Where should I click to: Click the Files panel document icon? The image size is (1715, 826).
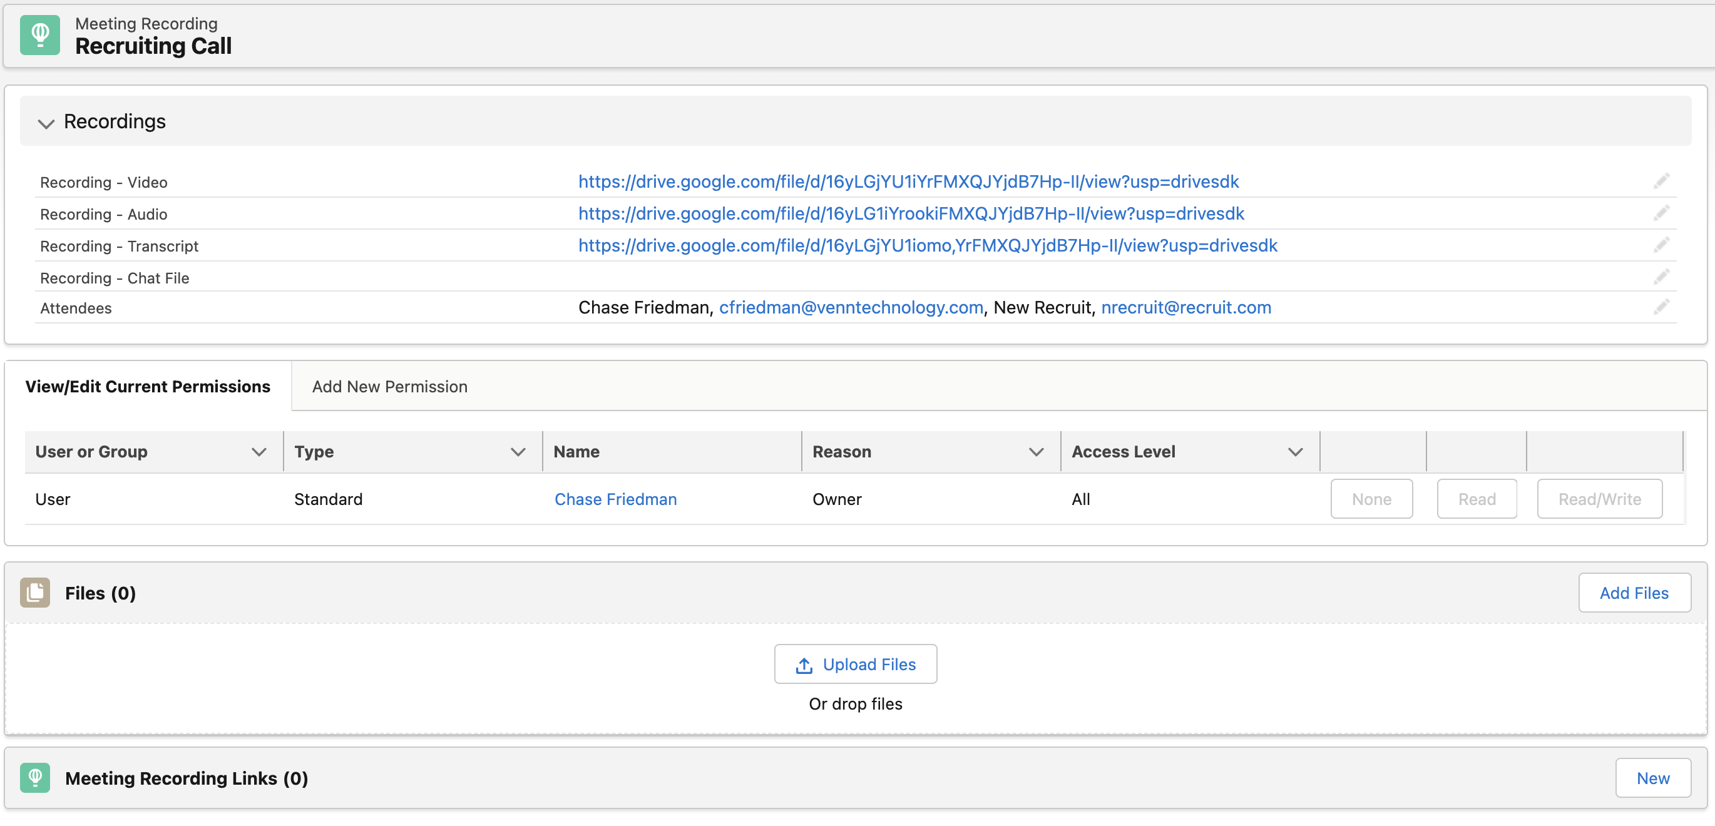(34, 593)
